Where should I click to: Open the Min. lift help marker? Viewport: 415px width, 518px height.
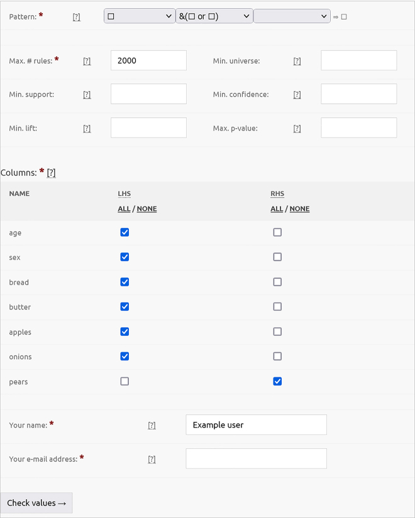tap(87, 129)
